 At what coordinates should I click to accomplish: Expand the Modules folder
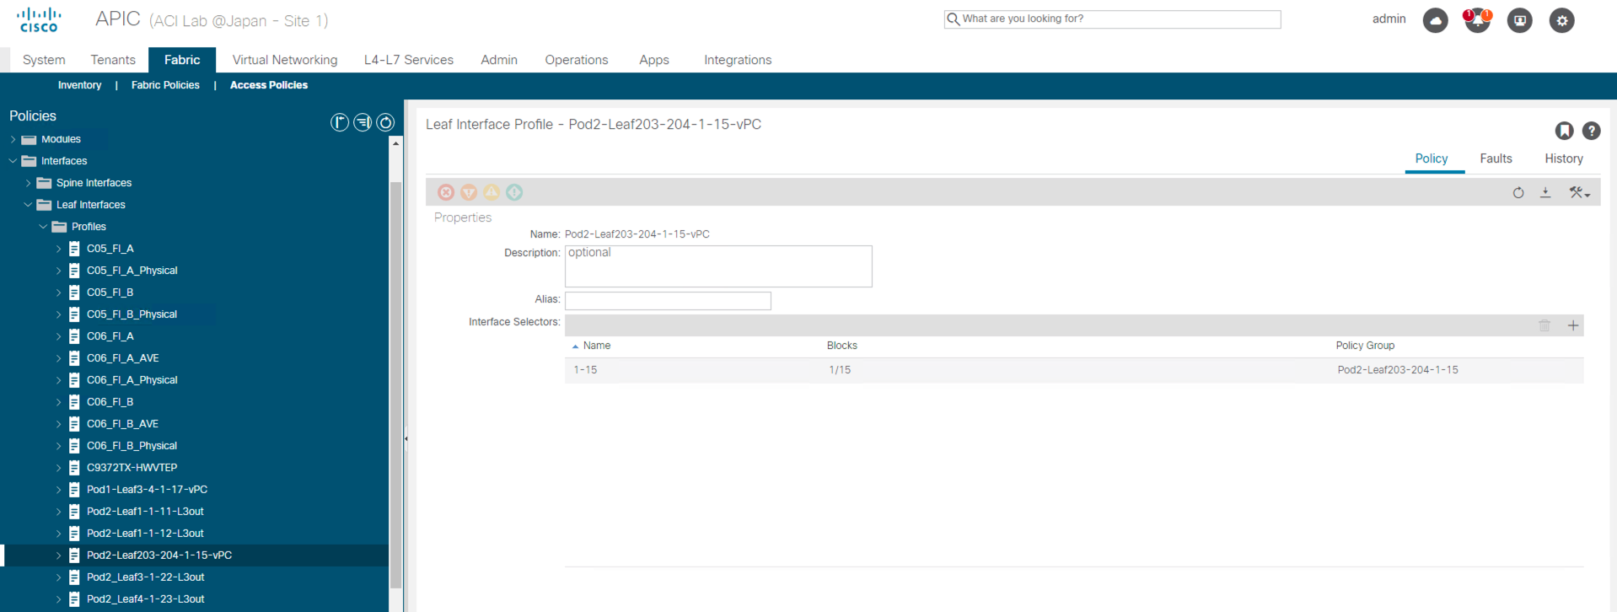coord(13,139)
